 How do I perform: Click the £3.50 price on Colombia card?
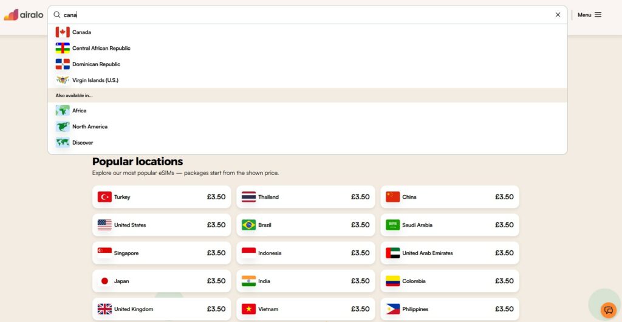[504, 281]
